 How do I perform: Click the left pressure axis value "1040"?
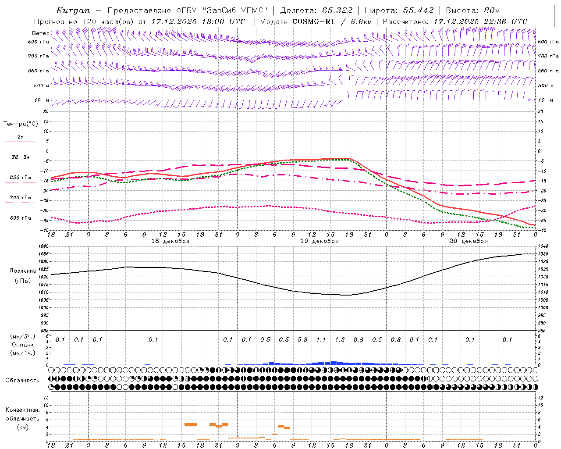[44, 246]
